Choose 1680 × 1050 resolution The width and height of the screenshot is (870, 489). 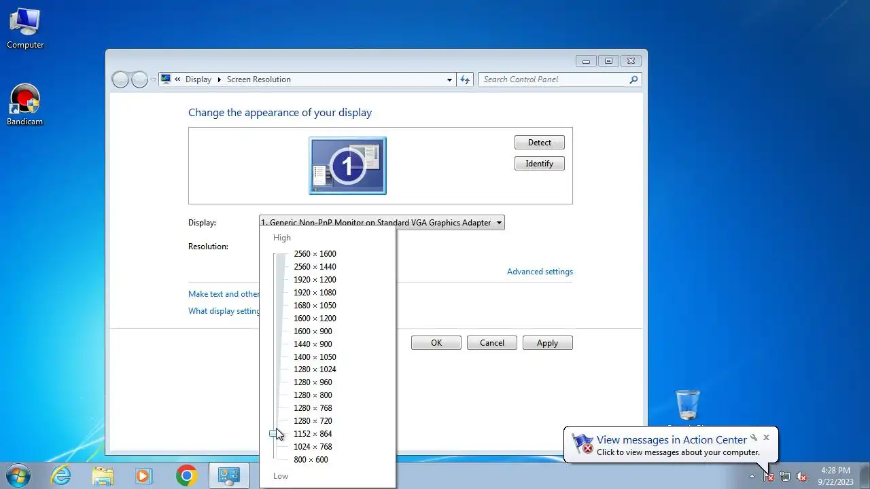[x=315, y=306]
